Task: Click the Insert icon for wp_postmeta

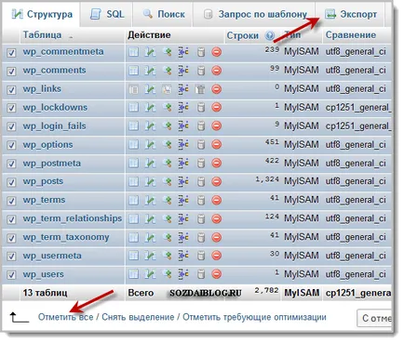Action: 183,163
